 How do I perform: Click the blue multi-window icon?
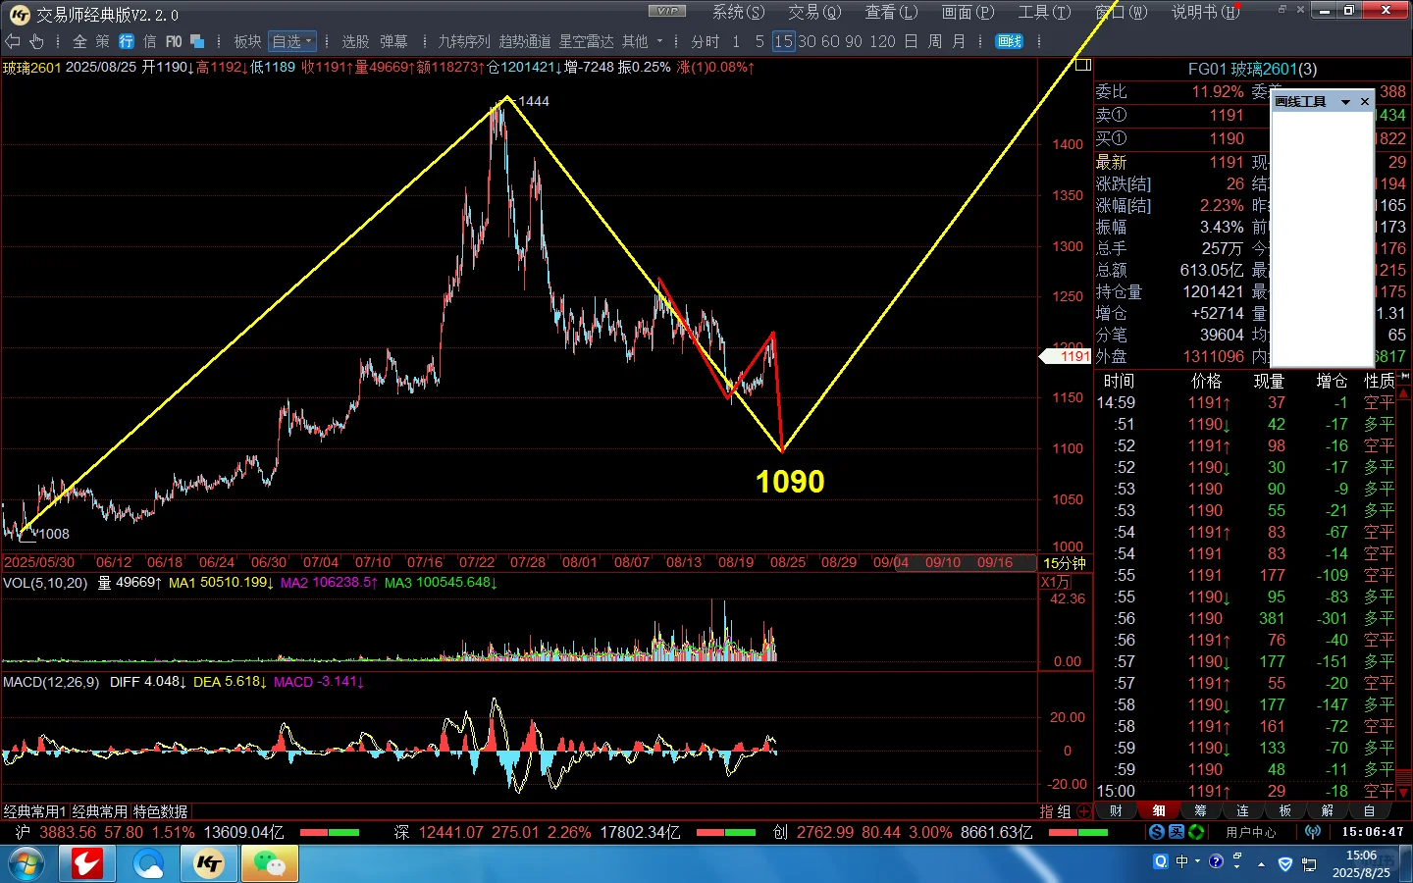pos(197,41)
